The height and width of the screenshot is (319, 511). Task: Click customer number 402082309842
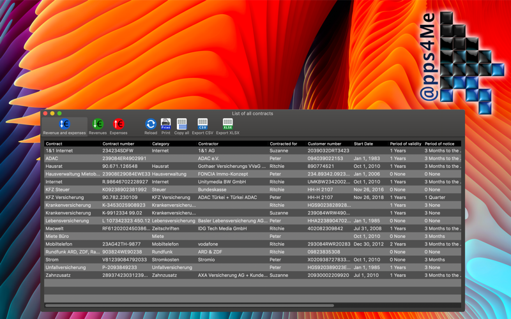(325, 228)
